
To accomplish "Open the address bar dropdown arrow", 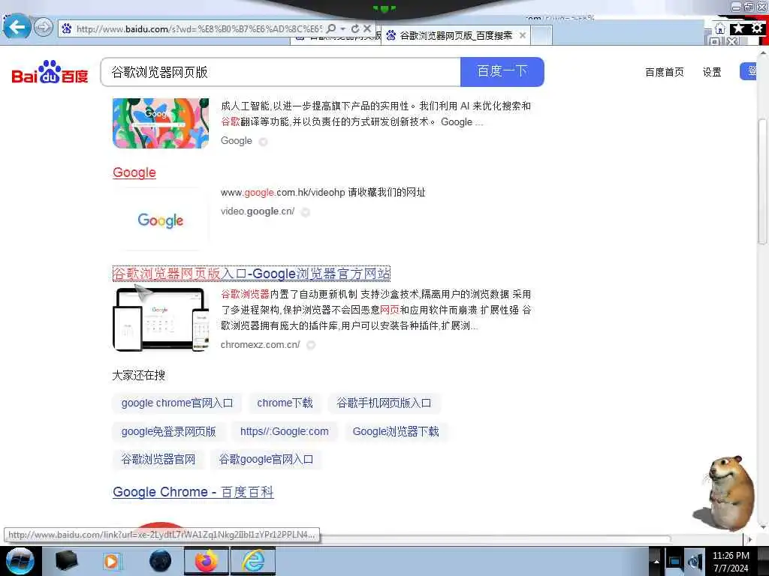I will click(342, 29).
